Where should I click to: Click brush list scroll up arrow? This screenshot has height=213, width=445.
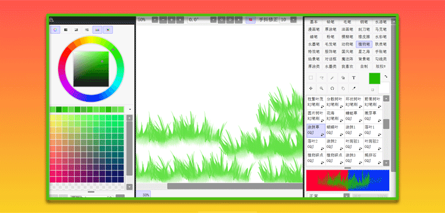tap(386, 99)
